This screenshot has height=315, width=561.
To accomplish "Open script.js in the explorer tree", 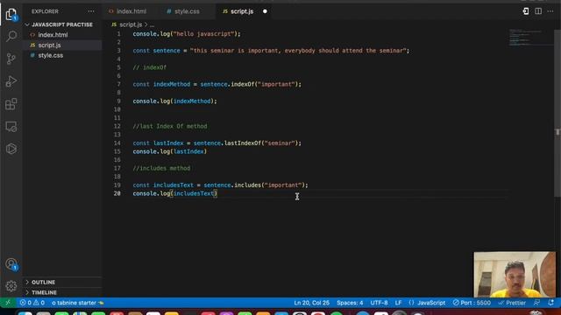I will click(x=49, y=45).
